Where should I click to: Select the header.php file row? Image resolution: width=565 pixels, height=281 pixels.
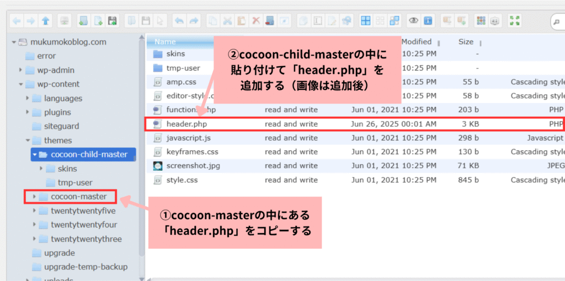click(355, 124)
